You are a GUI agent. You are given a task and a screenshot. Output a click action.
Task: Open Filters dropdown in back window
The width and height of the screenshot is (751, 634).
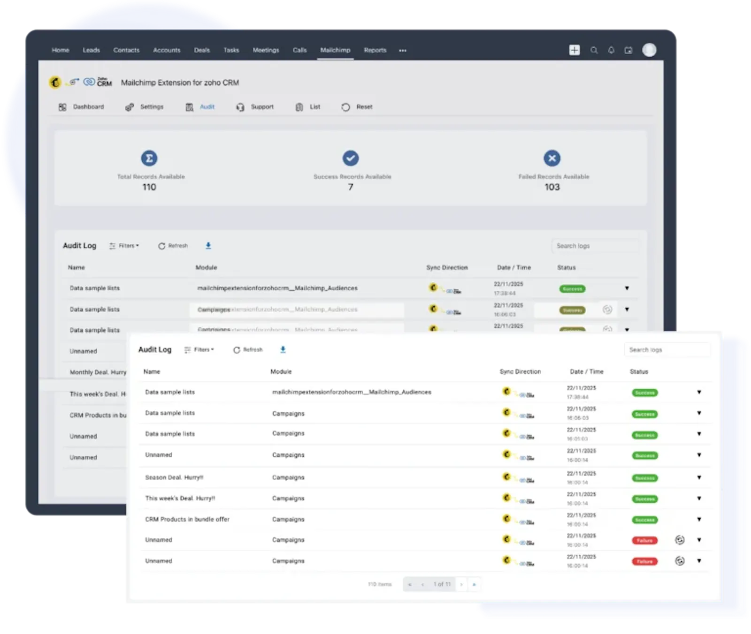(124, 246)
